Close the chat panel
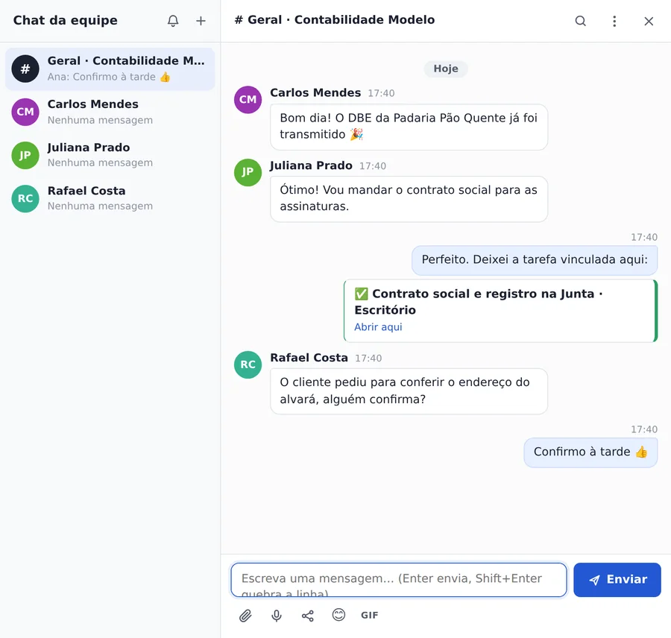This screenshot has width=671, height=638. coord(649,21)
